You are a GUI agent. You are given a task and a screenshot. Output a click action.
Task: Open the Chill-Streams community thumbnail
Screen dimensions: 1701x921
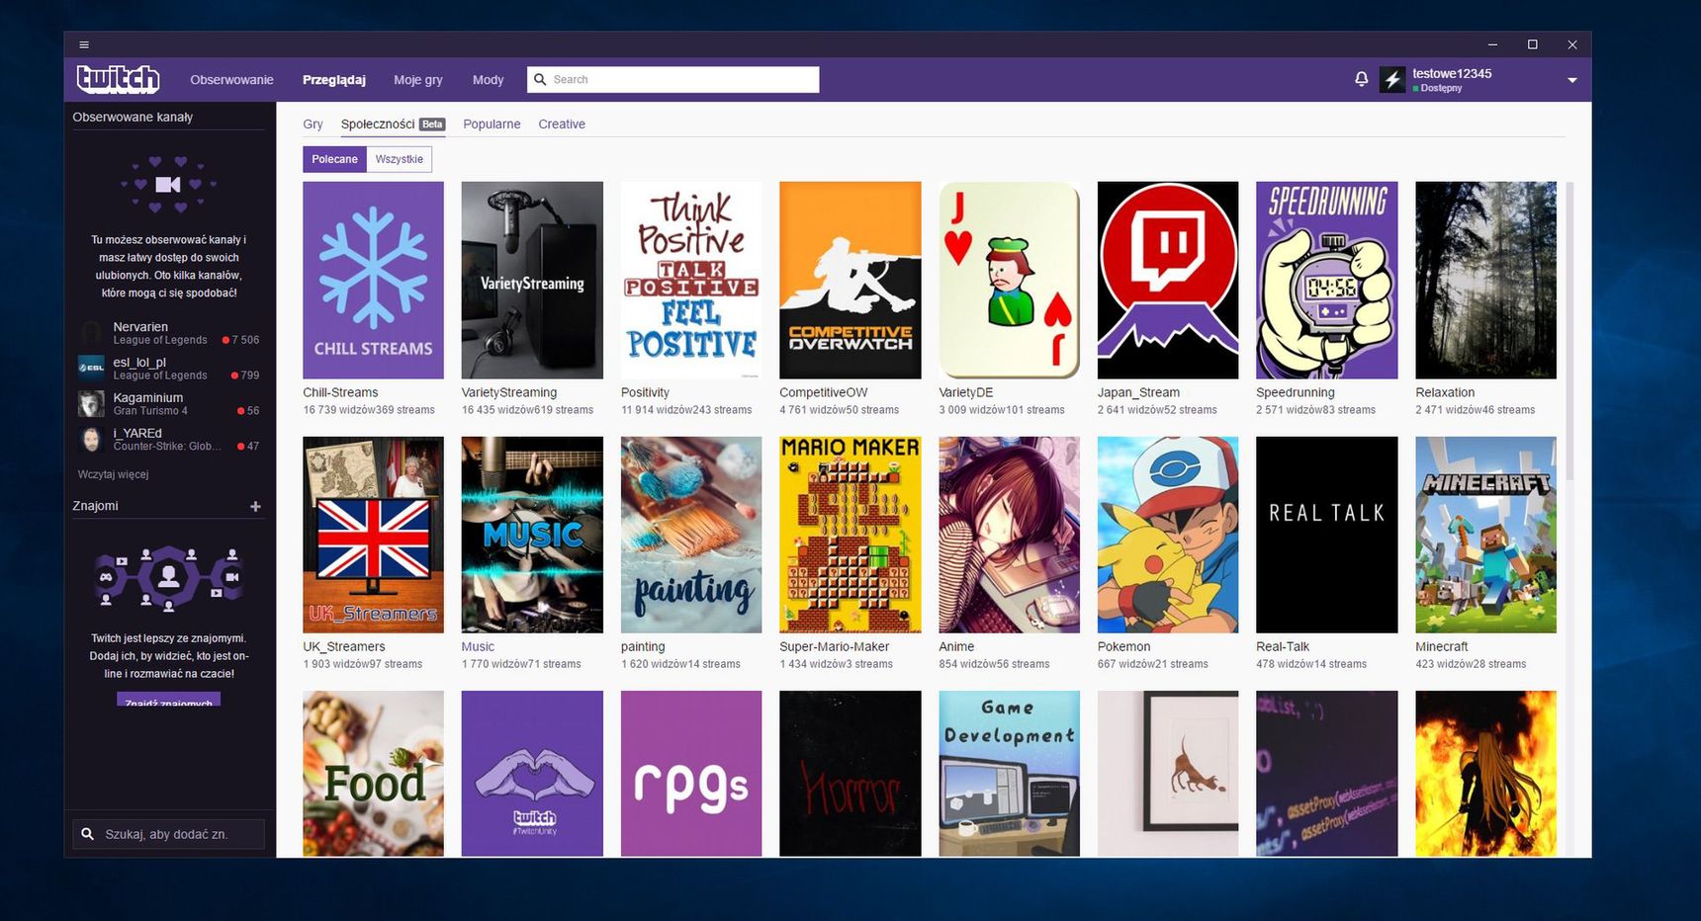[373, 280]
